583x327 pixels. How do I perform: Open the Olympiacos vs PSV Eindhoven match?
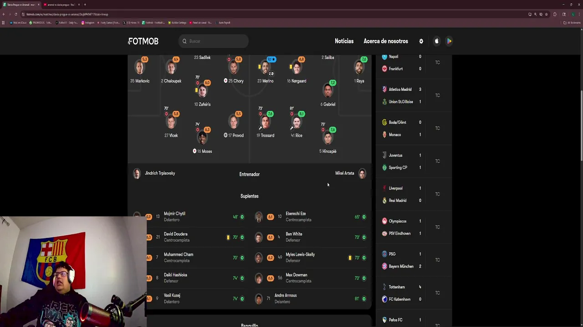click(x=414, y=227)
